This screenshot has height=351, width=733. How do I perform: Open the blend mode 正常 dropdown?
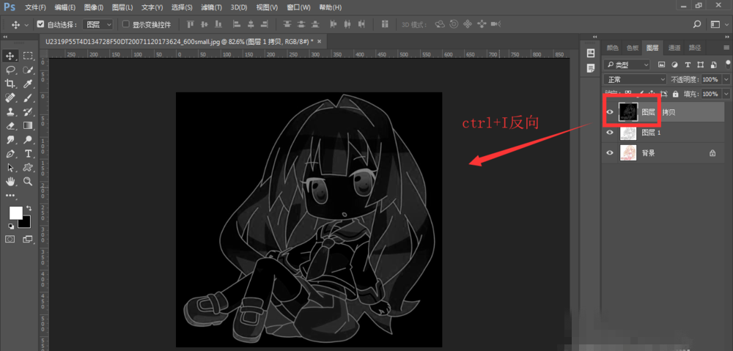coord(635,79)
